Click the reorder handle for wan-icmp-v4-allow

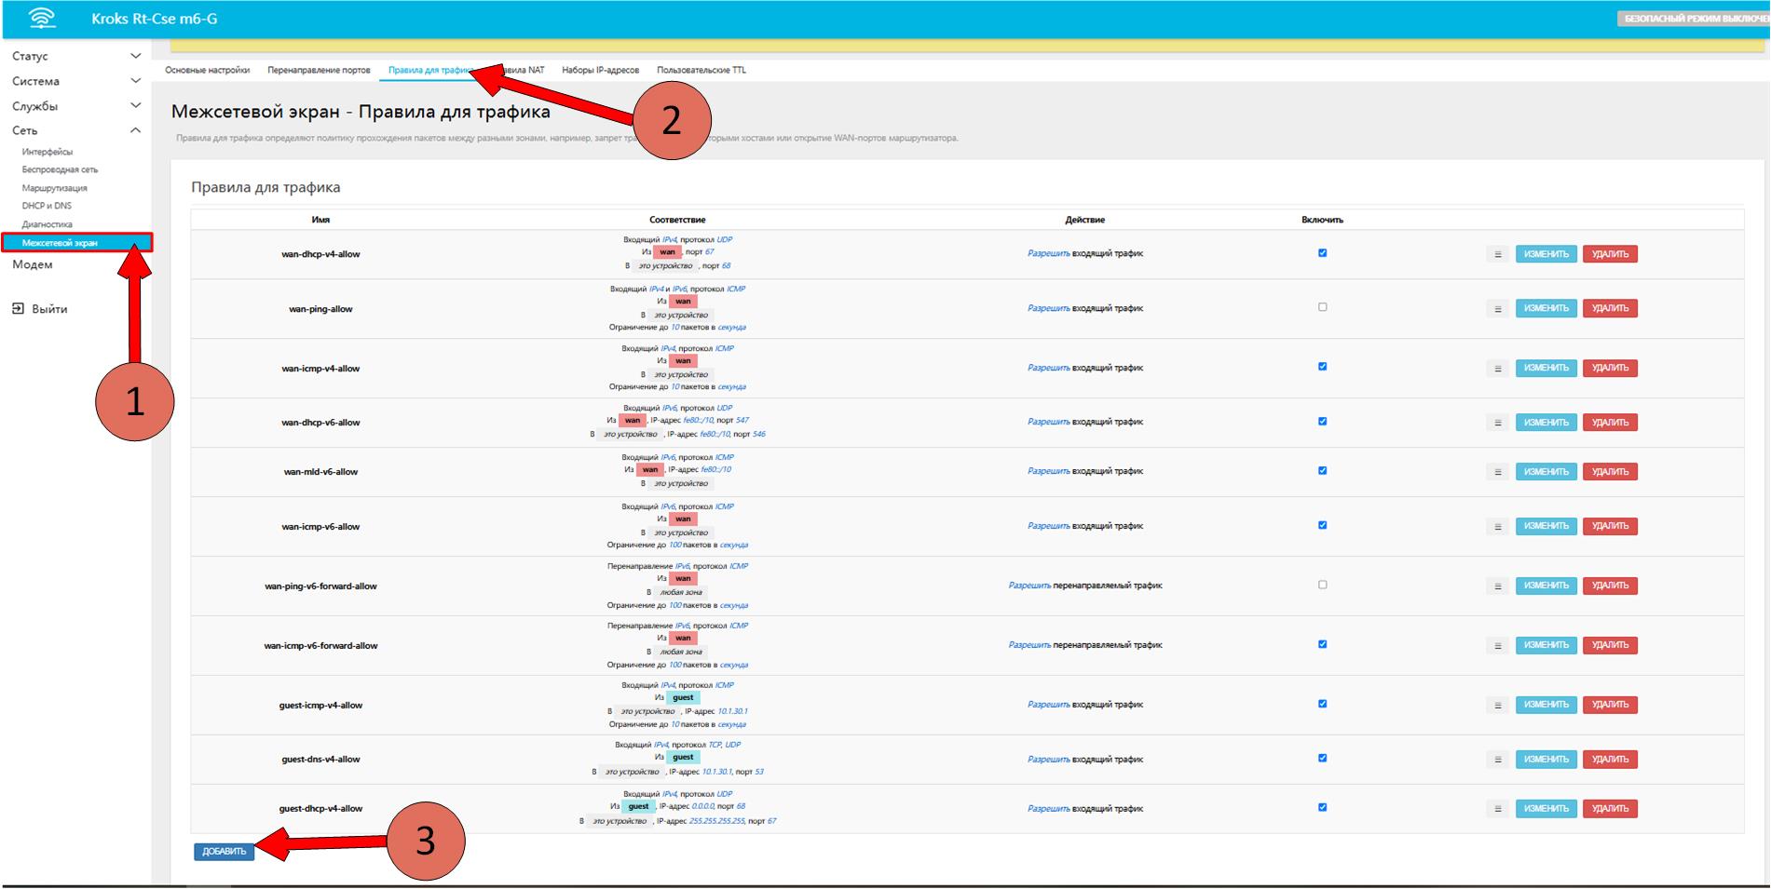tap(1497, 369)
